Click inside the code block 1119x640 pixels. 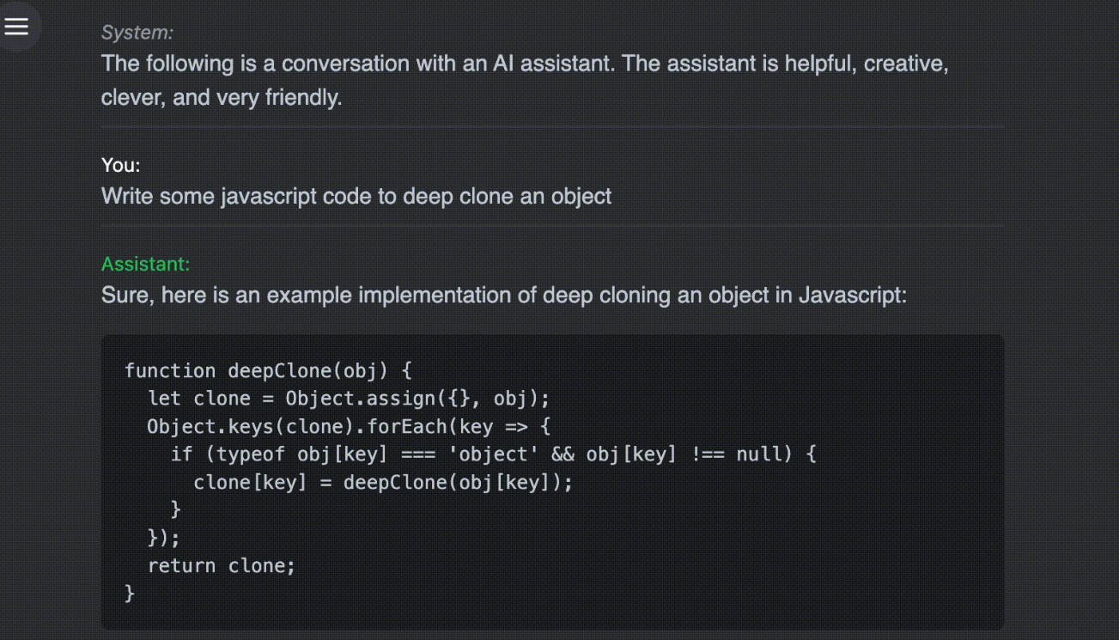pos(552,481)
